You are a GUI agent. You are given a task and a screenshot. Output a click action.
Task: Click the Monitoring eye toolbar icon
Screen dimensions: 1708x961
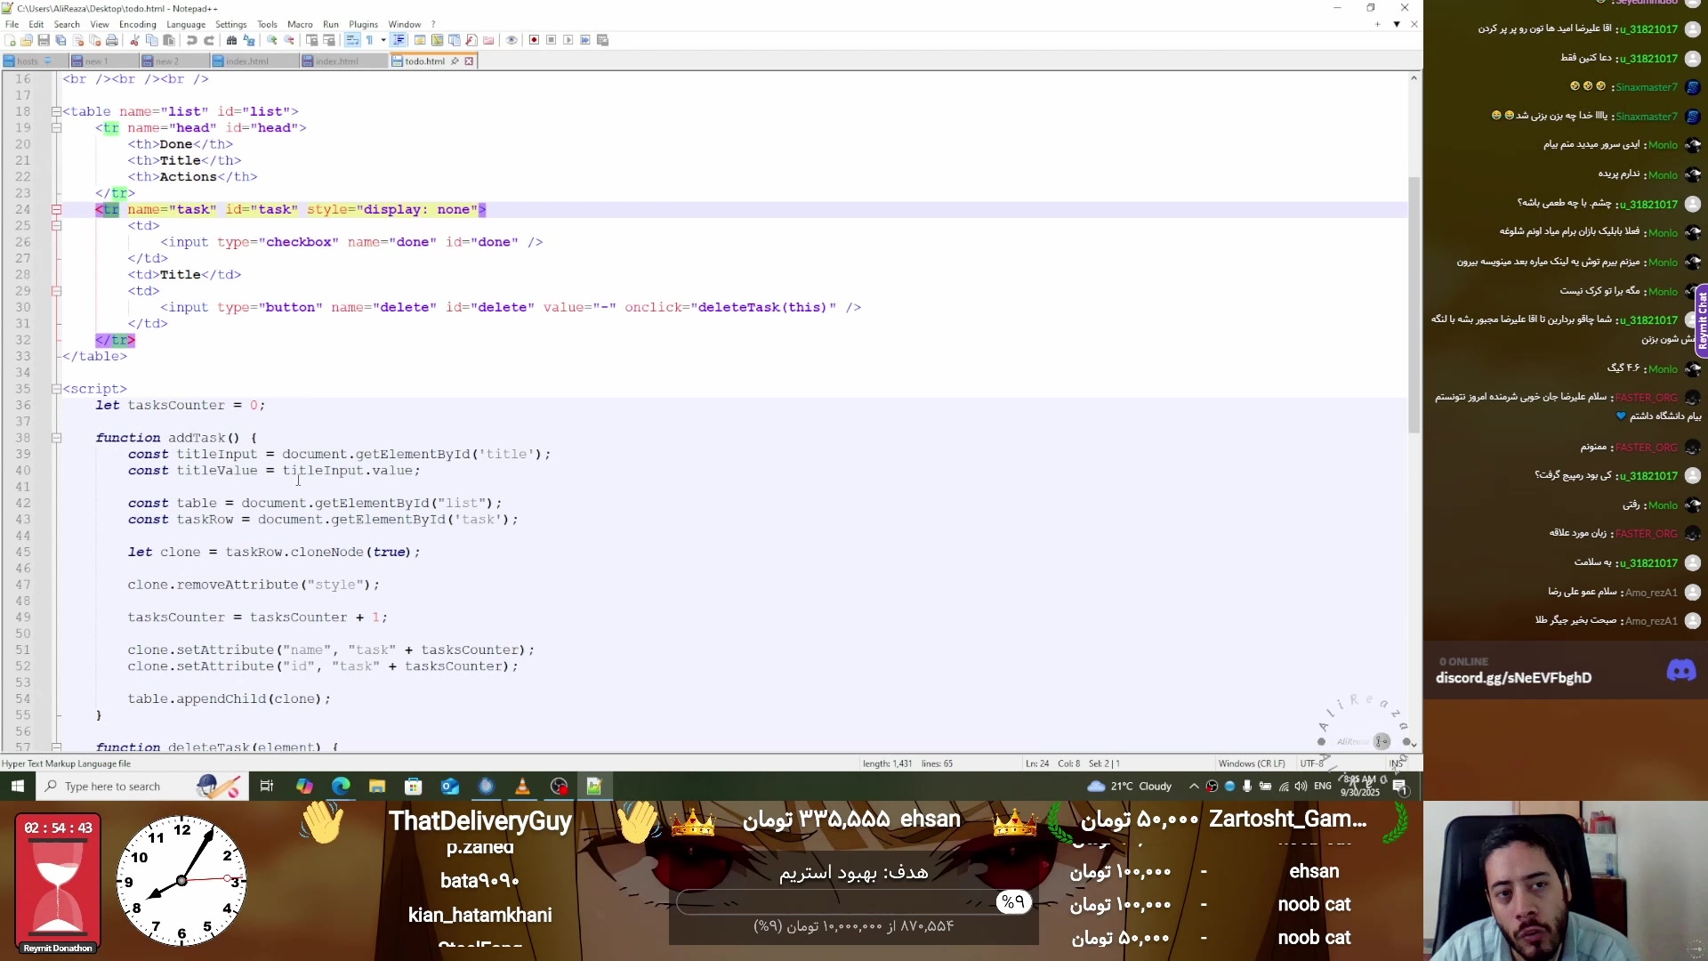point(512,40)
